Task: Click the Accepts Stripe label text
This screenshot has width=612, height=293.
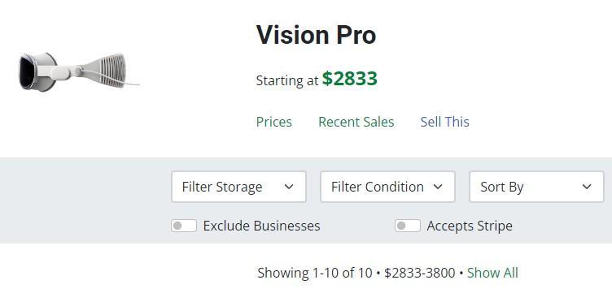Action: [470, 226]
